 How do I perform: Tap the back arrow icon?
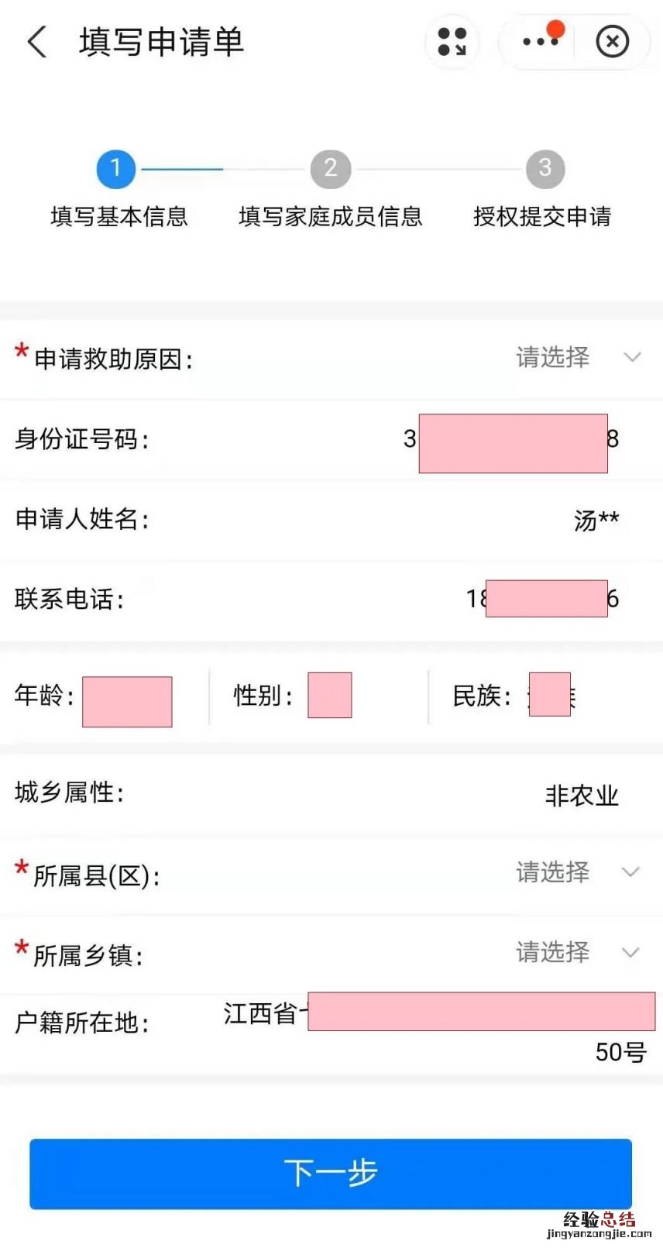(36, 42)
